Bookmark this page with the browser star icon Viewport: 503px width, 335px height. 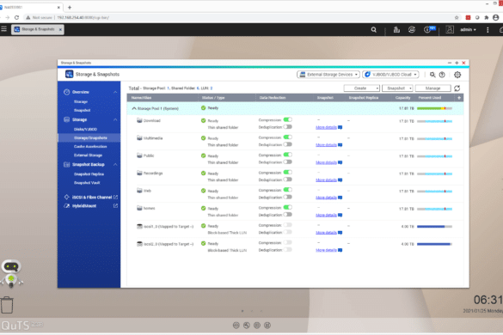pos(457,18)
